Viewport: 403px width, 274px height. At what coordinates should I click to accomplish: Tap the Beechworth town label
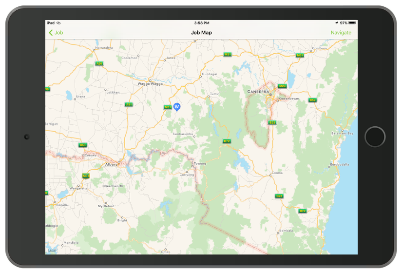click(x=113, y=186)
